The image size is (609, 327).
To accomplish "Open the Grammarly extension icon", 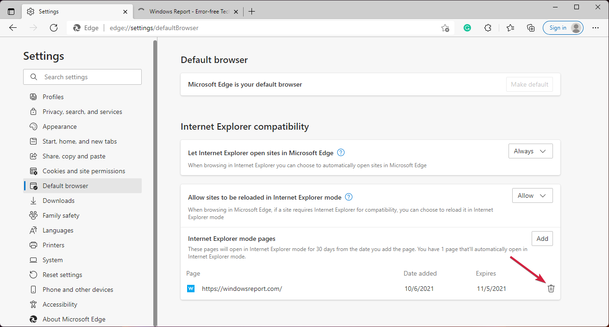I will tap(467, 28).
